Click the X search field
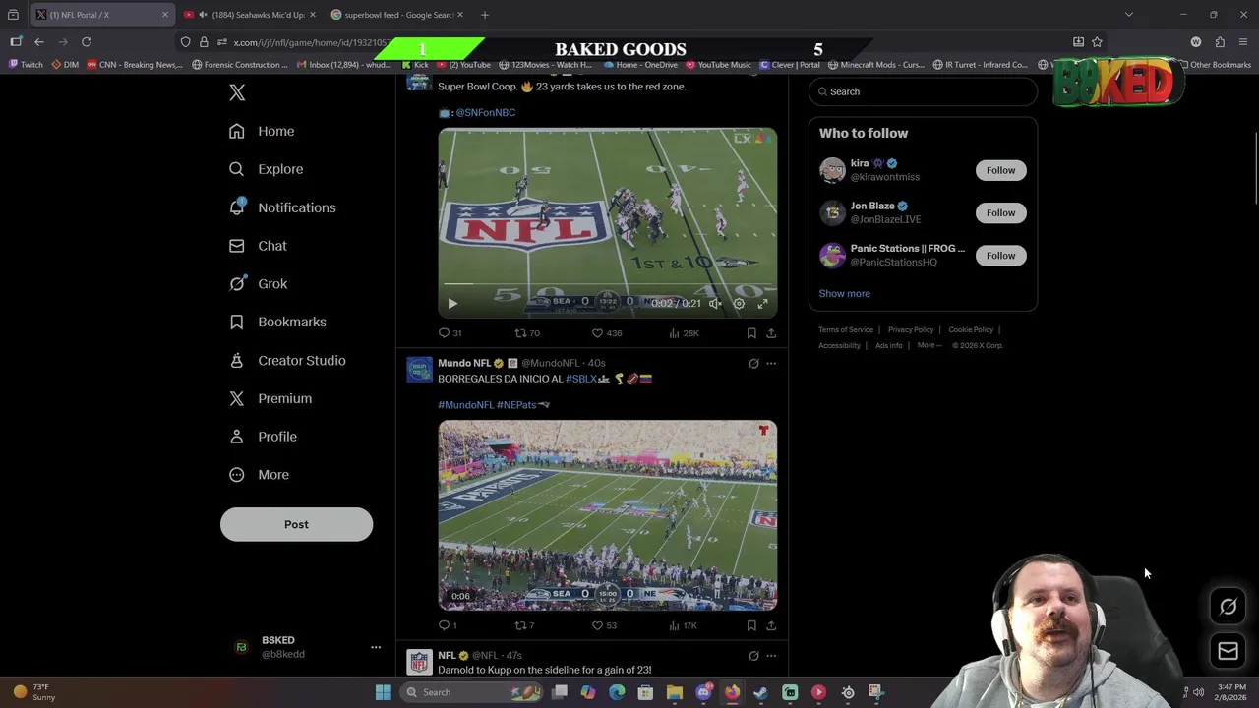1259x708 pixels. point(923,91)
